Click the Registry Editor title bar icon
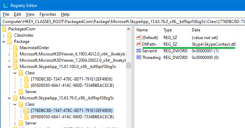Screen dimensions: 245x128 click(x=6, y=6)
